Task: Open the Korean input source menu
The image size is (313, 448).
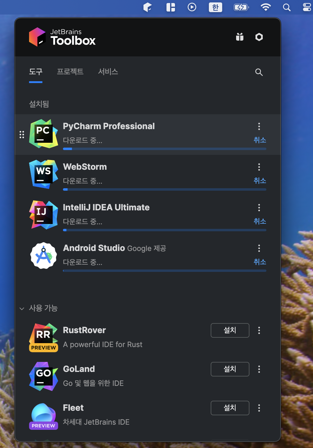Action: [x=216, y=7]
